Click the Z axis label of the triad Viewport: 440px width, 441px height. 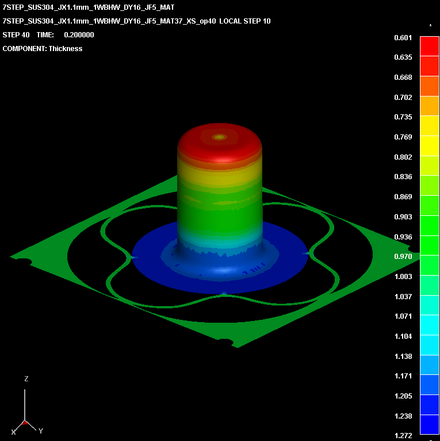pos(26,379)
